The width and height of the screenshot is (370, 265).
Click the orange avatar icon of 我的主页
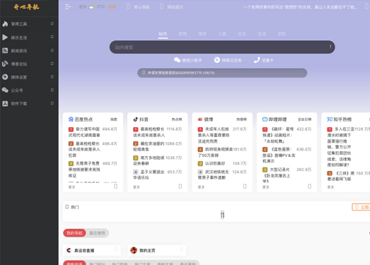point(134,250)
